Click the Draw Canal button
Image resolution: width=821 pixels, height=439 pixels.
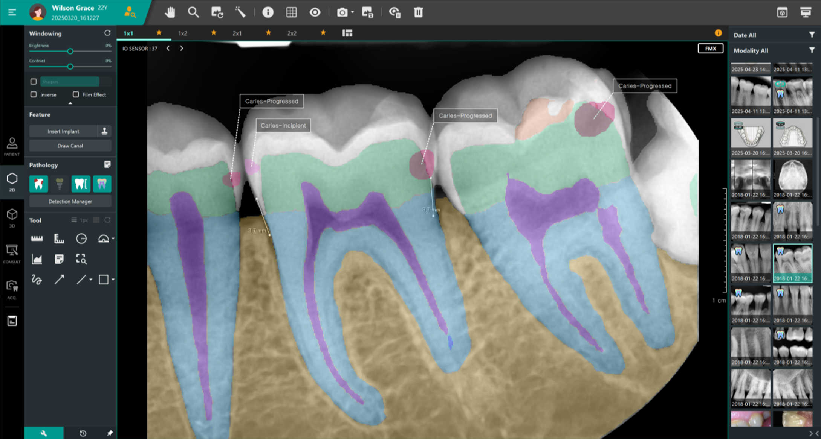click(70, 146)
